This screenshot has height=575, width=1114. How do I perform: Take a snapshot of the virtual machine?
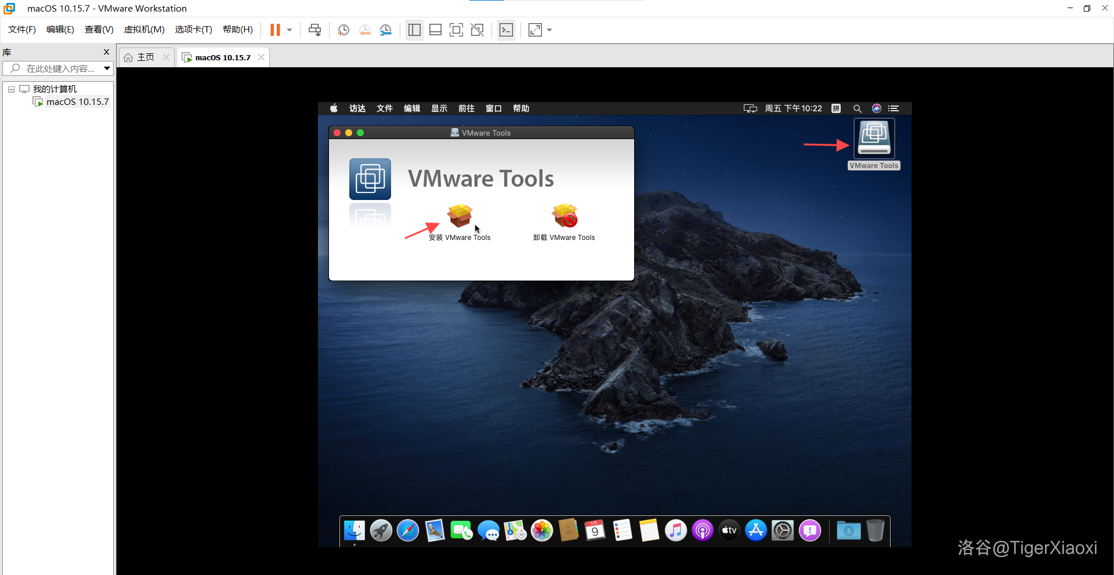pos(343,30)
